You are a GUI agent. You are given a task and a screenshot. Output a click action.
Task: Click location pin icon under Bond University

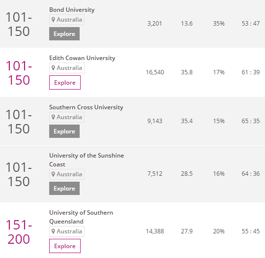(x=53, y=20)
